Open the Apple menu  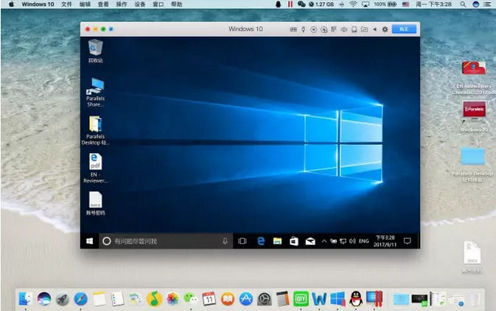[x=11, y=4]
